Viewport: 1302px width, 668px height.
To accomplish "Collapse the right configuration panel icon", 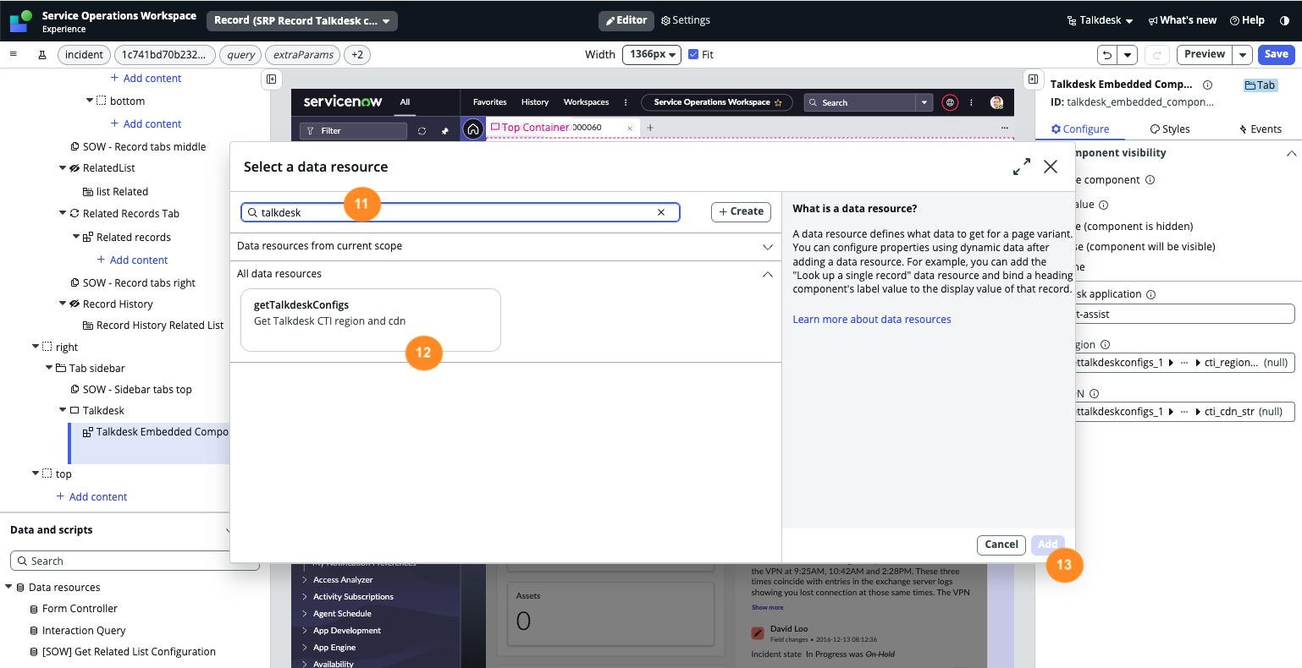I will point(1033,79).
